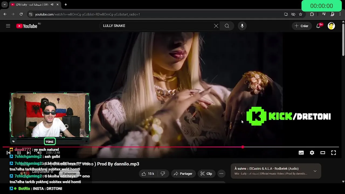Clear the search text with the X
Image resolution: width=345 pixels, height=194 pixels.
216,26
